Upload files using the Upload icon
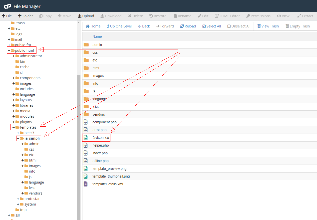Viewport: 317px width, 220px height. [86, 16]
